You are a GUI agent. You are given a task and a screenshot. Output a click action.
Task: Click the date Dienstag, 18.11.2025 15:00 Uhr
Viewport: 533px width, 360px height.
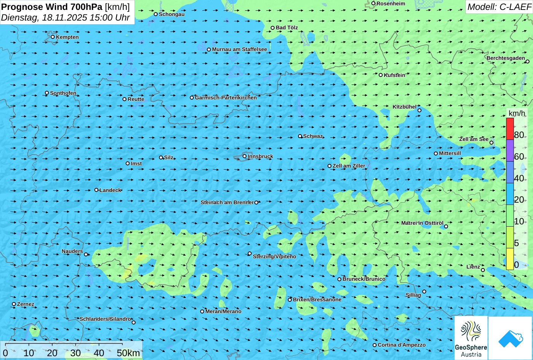pos(65,18)
